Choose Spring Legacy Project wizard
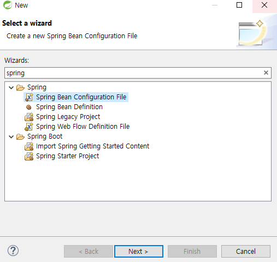 (x=68, y=117)
